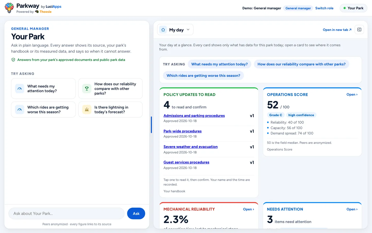Click the Thoosie hedgehog icon
This screenshot has width=372, height=233.
[37, 12]
